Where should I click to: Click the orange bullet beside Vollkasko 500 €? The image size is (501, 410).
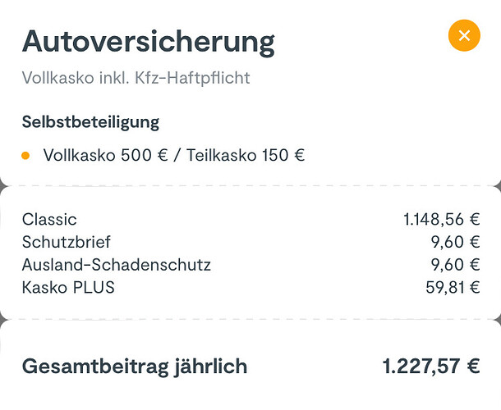26,155
